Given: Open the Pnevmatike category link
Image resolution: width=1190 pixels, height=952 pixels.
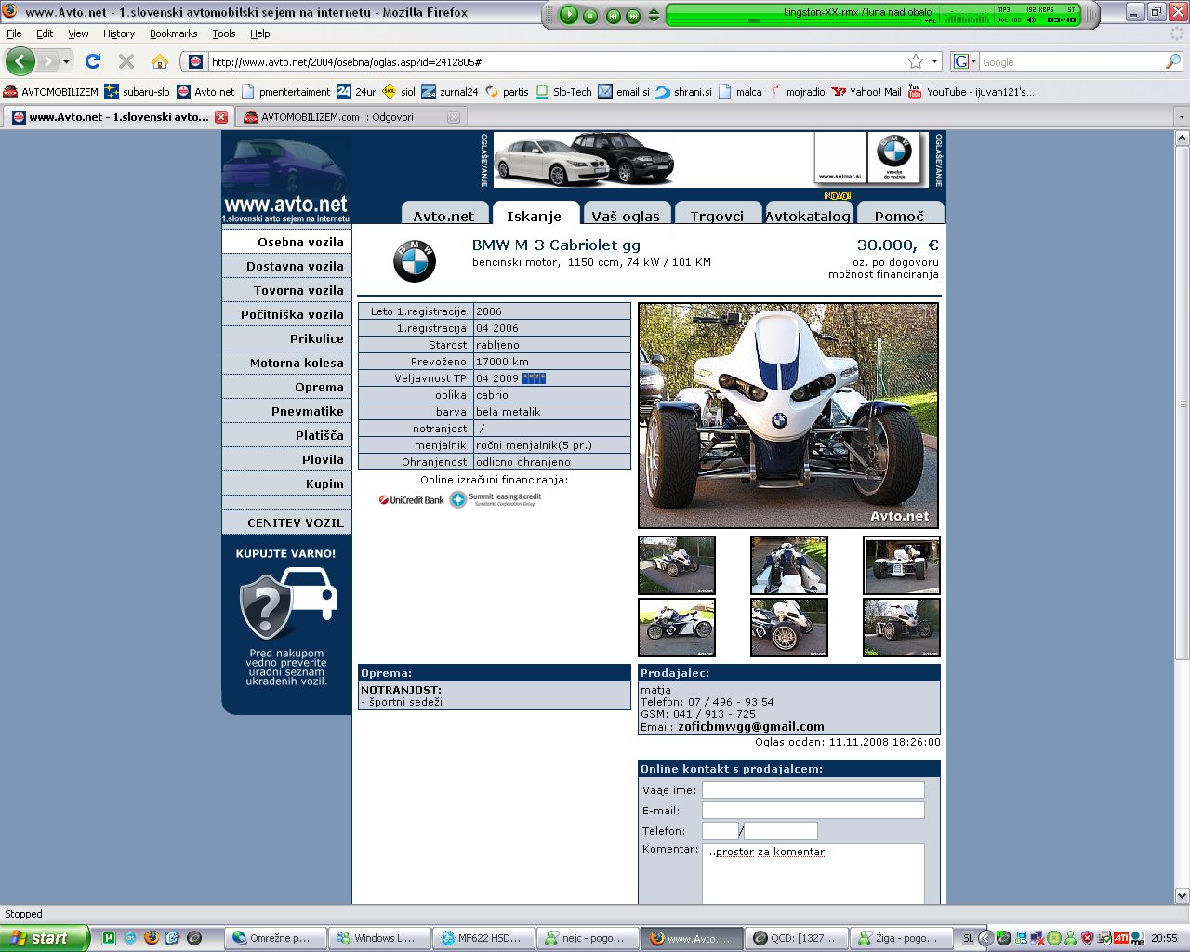Looking at the screenshot, I should 286,411.
